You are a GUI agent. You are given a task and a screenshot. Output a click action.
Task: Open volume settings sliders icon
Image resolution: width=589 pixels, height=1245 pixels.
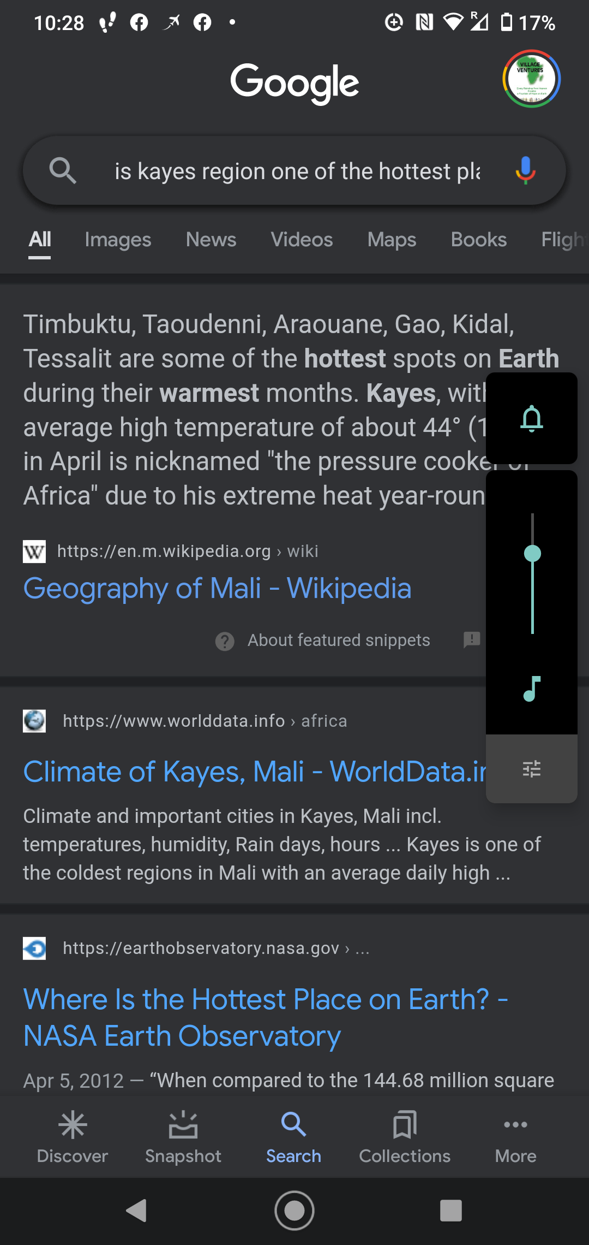(532, 769)
